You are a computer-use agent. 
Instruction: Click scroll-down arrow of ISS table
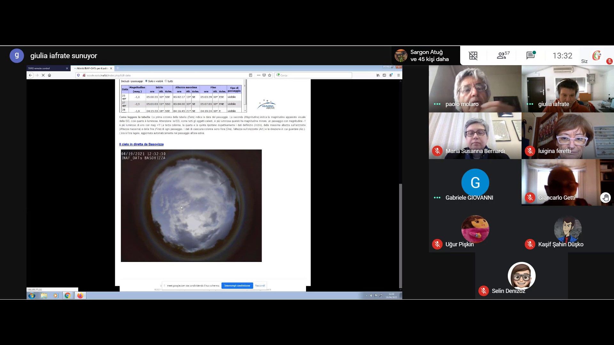point(245,111)
